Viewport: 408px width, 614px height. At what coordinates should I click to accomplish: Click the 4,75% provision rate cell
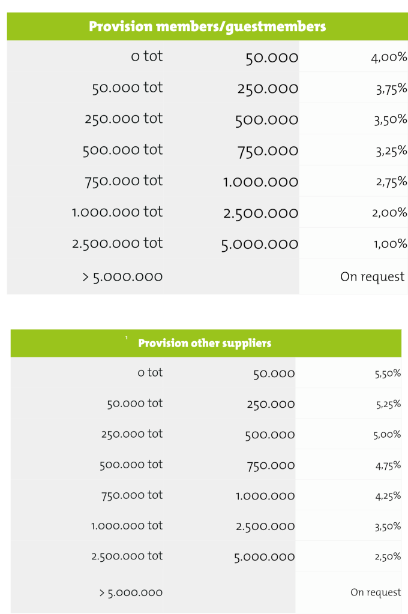tap(388, 465)
